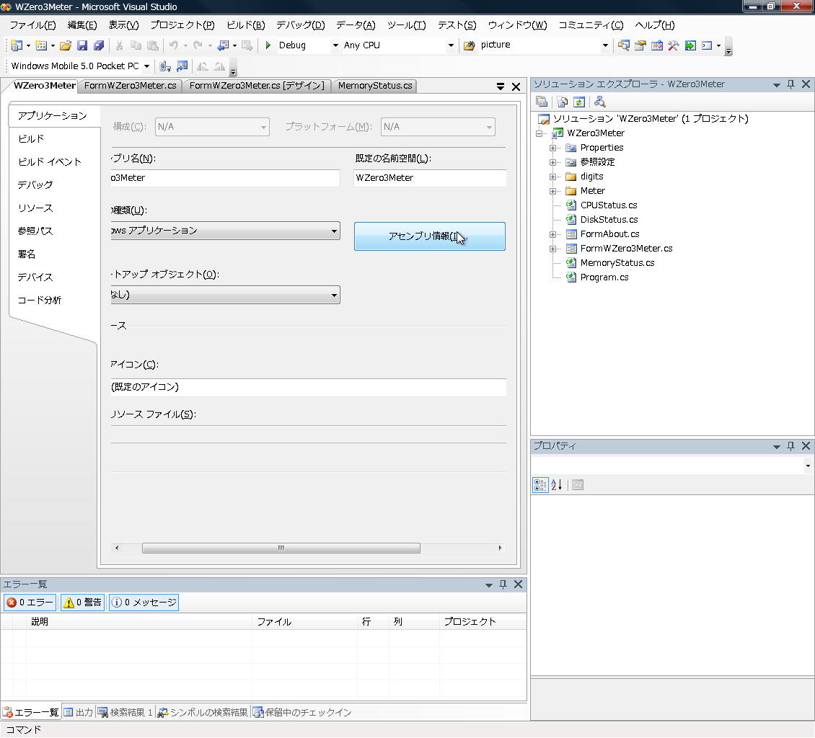This screenshot has height=738, width=815.
Task: Toggle Categorized view in Properties panel
Action: click(x=540, y=485)
